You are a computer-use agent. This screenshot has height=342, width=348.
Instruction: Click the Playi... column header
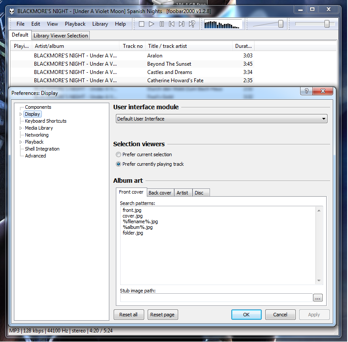21,46
